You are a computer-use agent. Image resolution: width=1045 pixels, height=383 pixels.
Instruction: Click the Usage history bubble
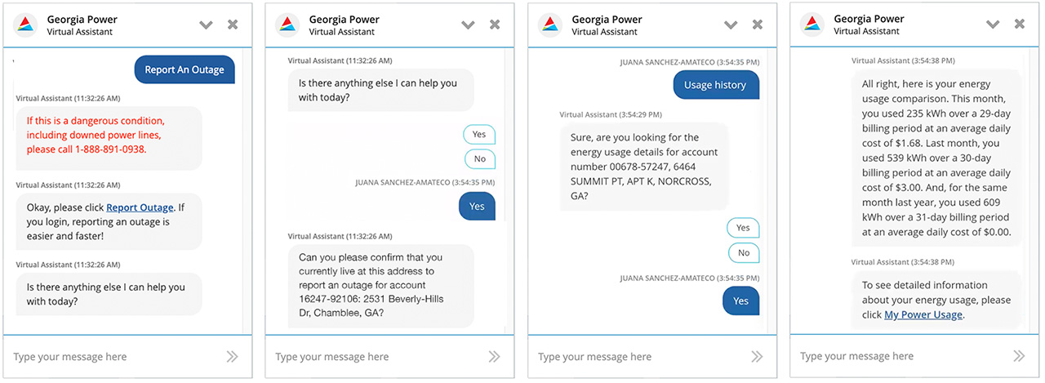(x=715, y=85)
